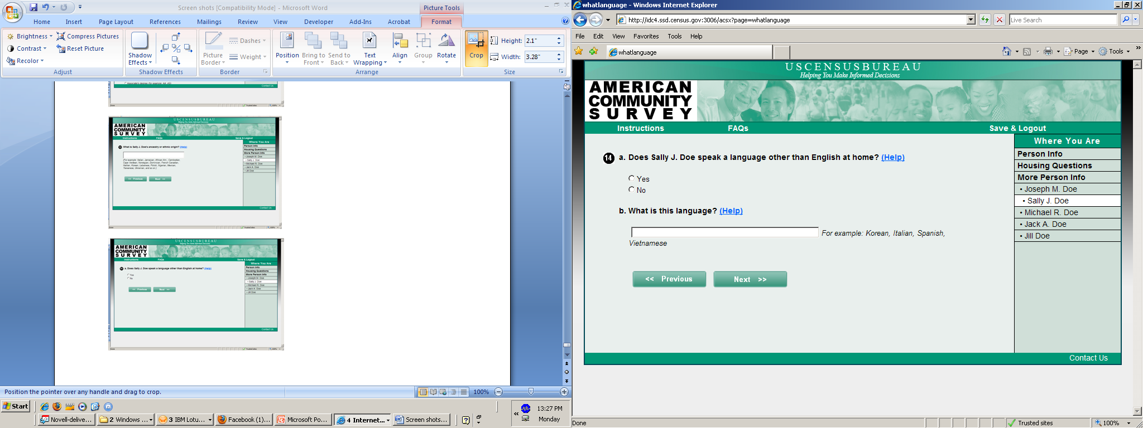Viewport: 1143px width, 428px height.
Task: Select the Yes radio button
Action: [x=632, y=178]
